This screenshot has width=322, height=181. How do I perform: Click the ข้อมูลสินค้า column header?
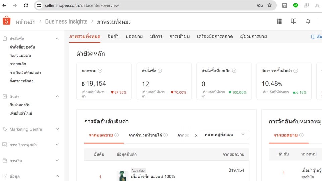pyautogui.click(x=126, y=154)
